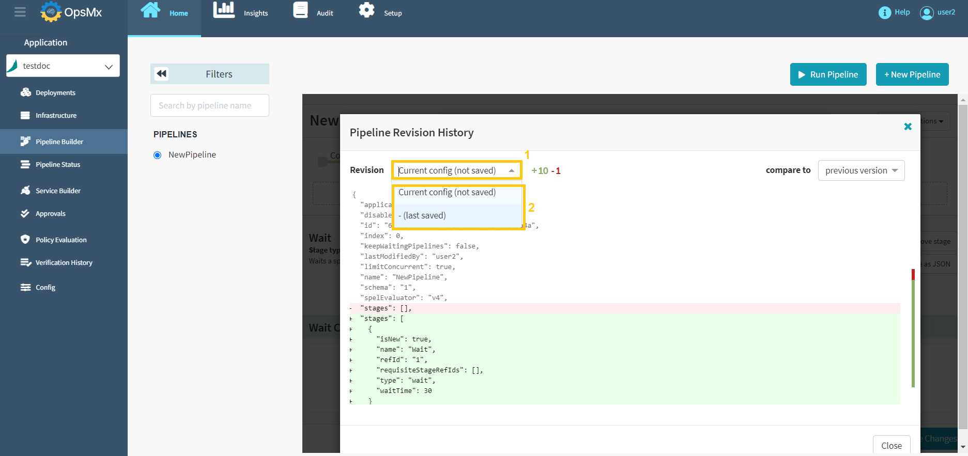The image size is (968, 456).
Task: Open Setup gear icon
Action: [366, 10]
